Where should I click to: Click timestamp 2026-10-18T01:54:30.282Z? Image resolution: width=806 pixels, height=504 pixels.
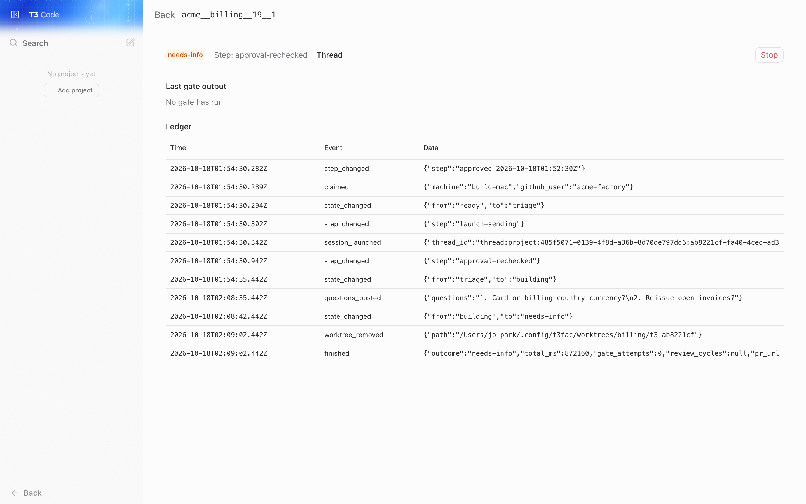coord(219,168)
